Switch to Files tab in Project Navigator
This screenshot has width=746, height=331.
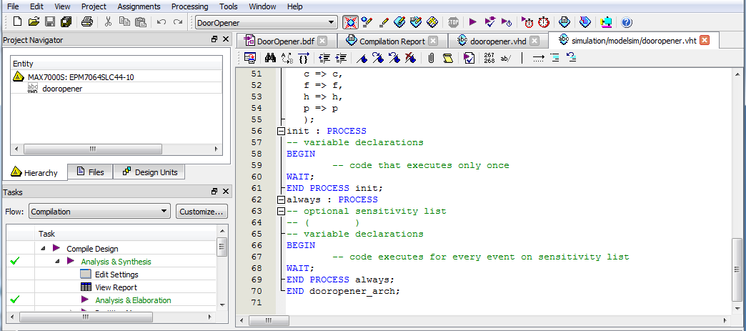tap(91, 172)
